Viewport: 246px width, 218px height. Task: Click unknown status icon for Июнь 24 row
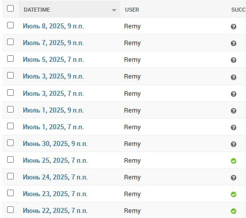[x=233, y=177]
